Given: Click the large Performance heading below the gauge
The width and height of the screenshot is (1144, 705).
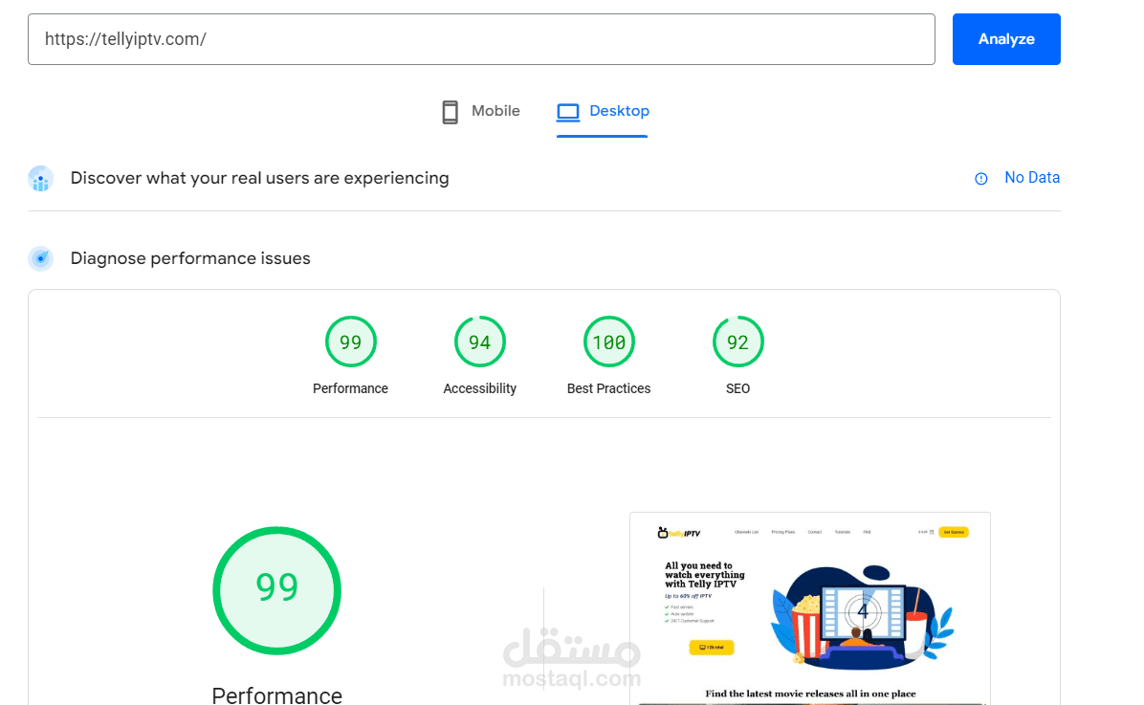Looking at the screenshot, I should click(x=277, y=694).
